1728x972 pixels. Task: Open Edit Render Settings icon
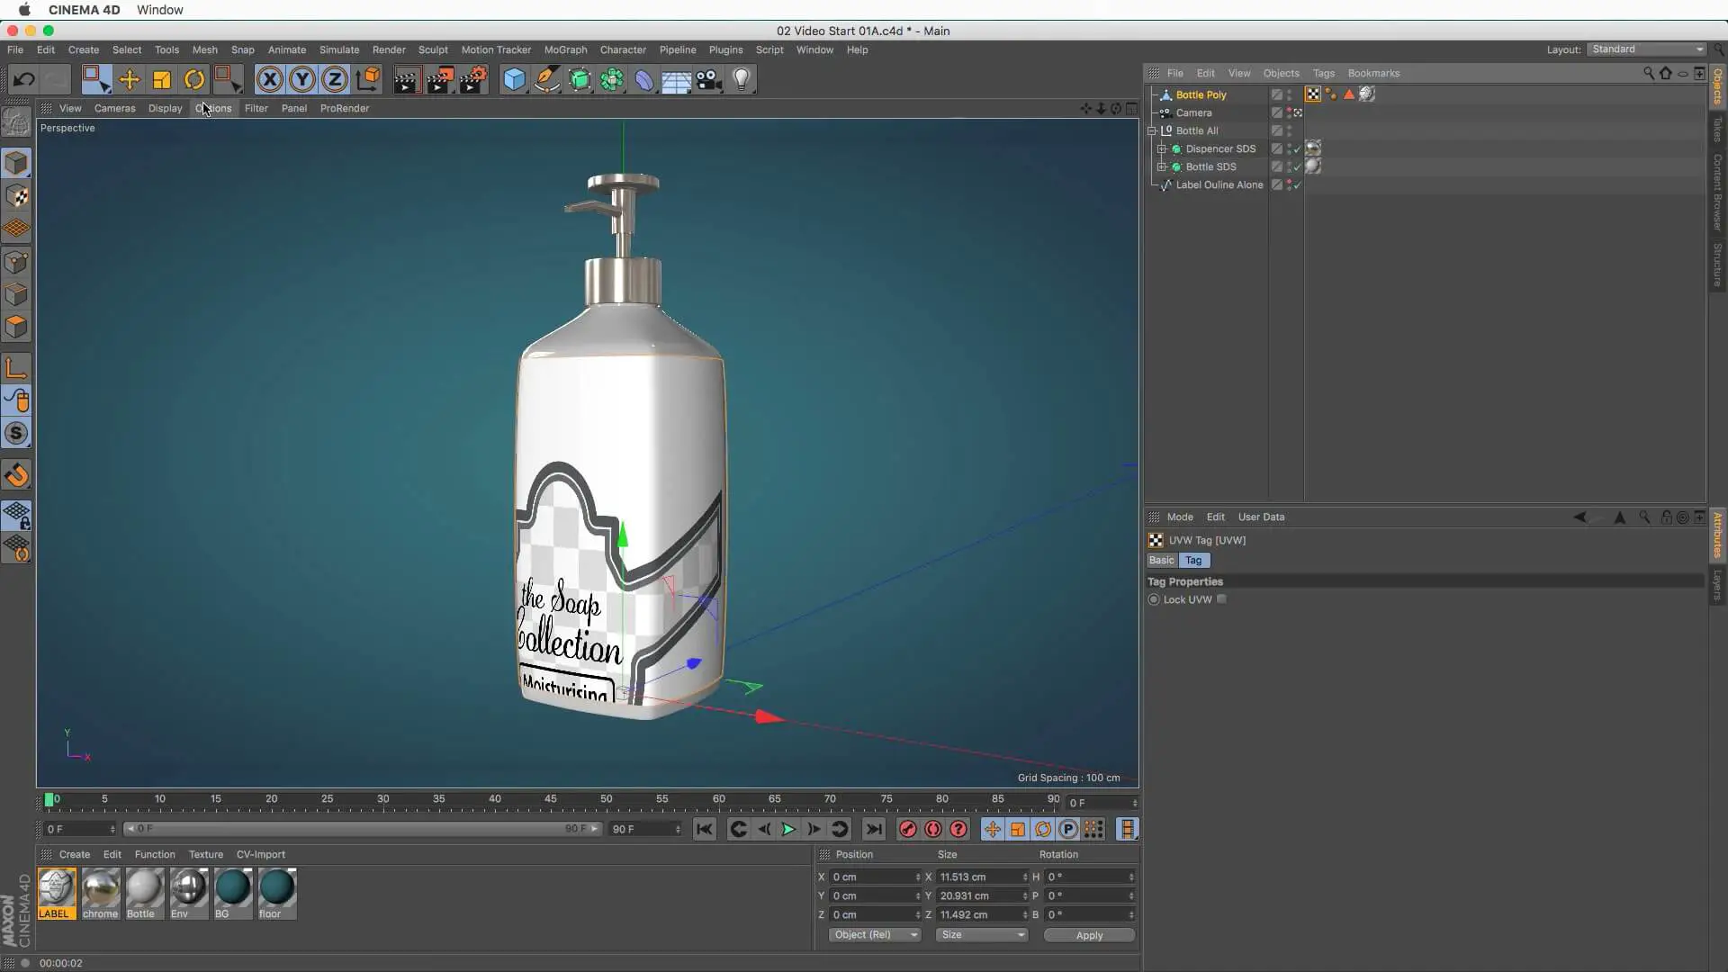click(473, 79)
